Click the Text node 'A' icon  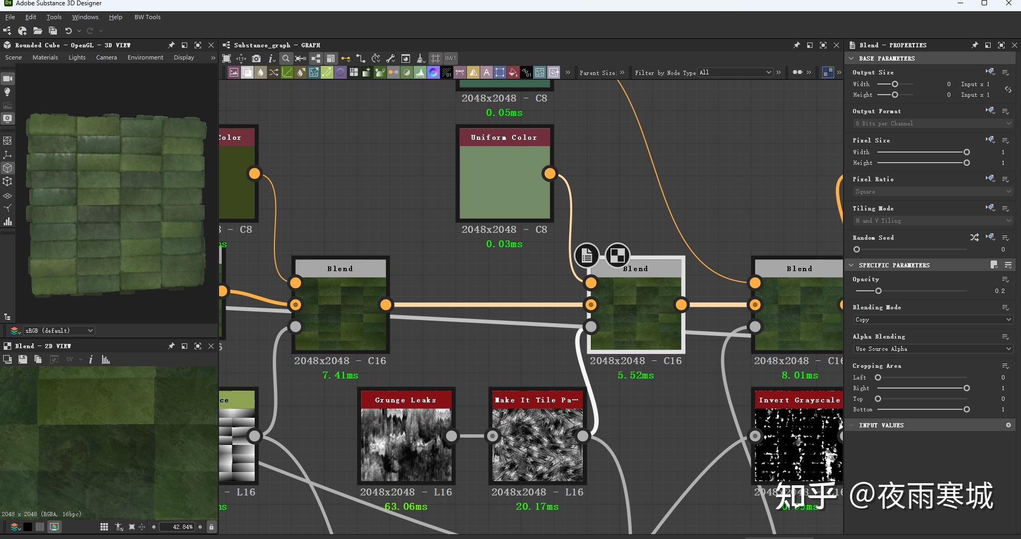(x=487, y=72)
